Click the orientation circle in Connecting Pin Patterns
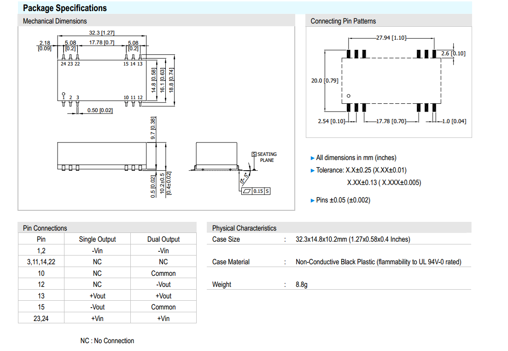The height and width of the screenshot is (351, 508). [349, 96]
